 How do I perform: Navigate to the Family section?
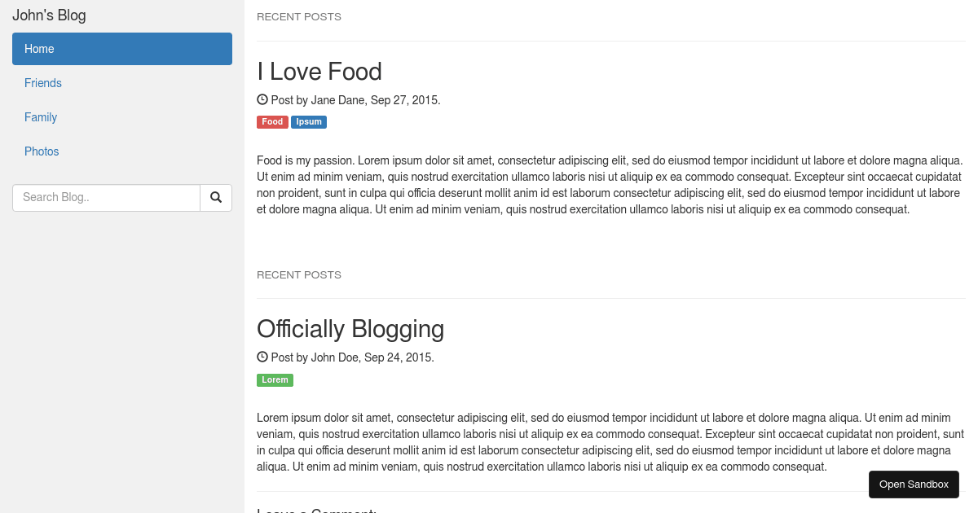point(41,117)
